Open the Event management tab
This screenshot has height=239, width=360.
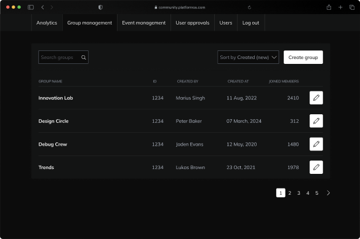[144, 23]
